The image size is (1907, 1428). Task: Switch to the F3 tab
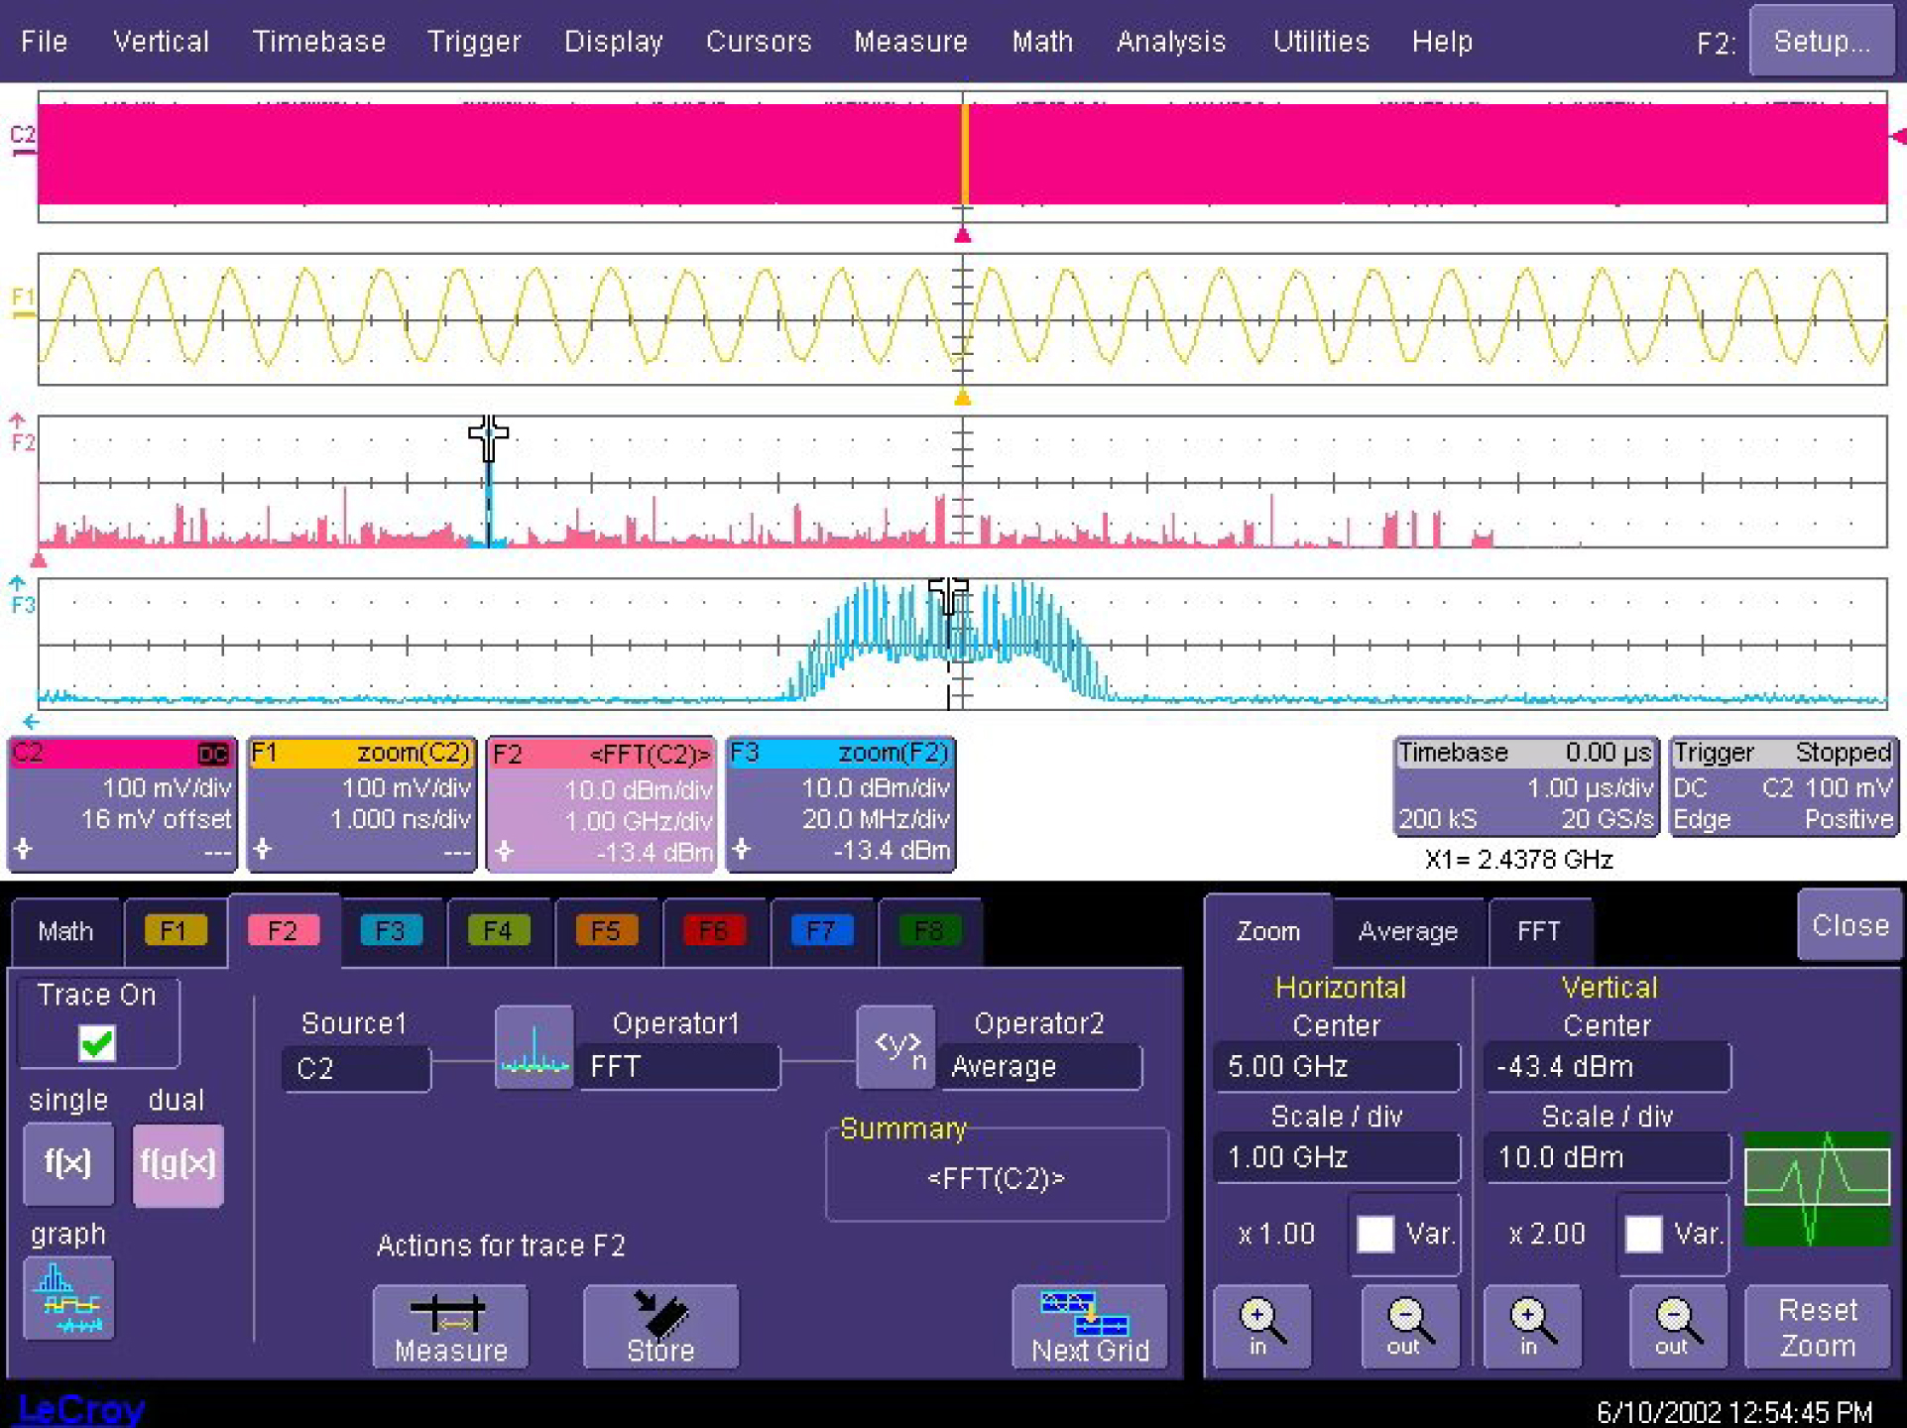(391, 931)
